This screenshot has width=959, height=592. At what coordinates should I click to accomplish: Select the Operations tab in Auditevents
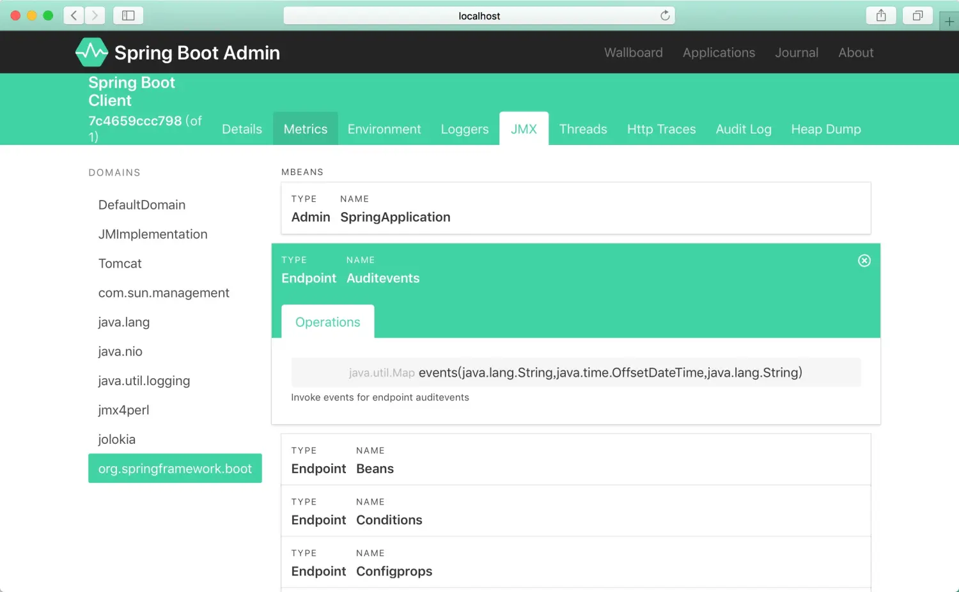[328, 322]
